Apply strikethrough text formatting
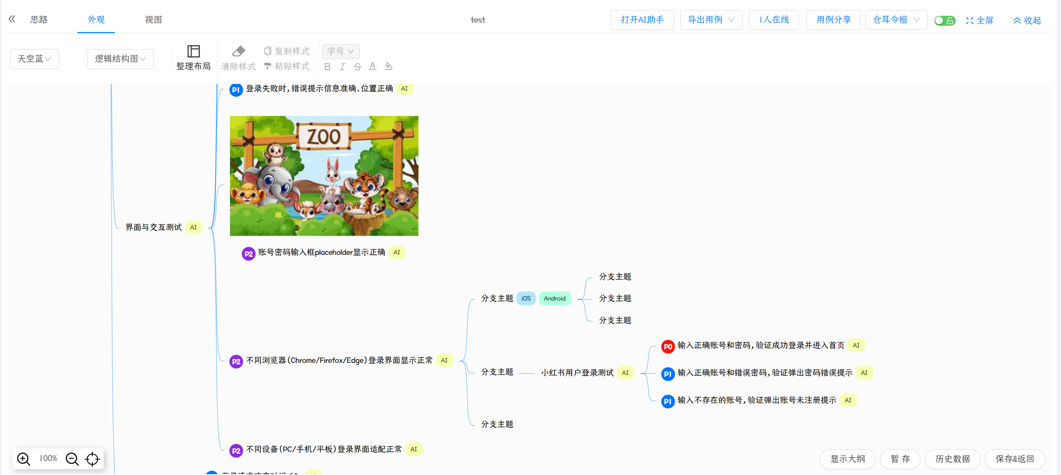The width and height of the screenshot is (1061, 475). [357, 67]
